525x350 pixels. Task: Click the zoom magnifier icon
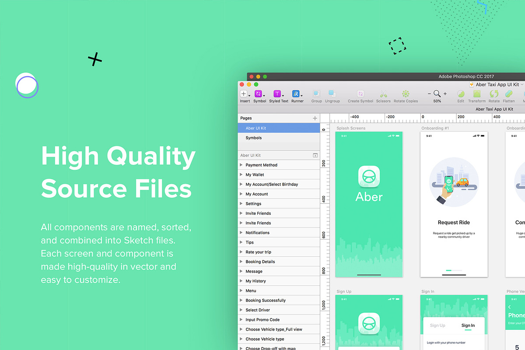point(437,94)
